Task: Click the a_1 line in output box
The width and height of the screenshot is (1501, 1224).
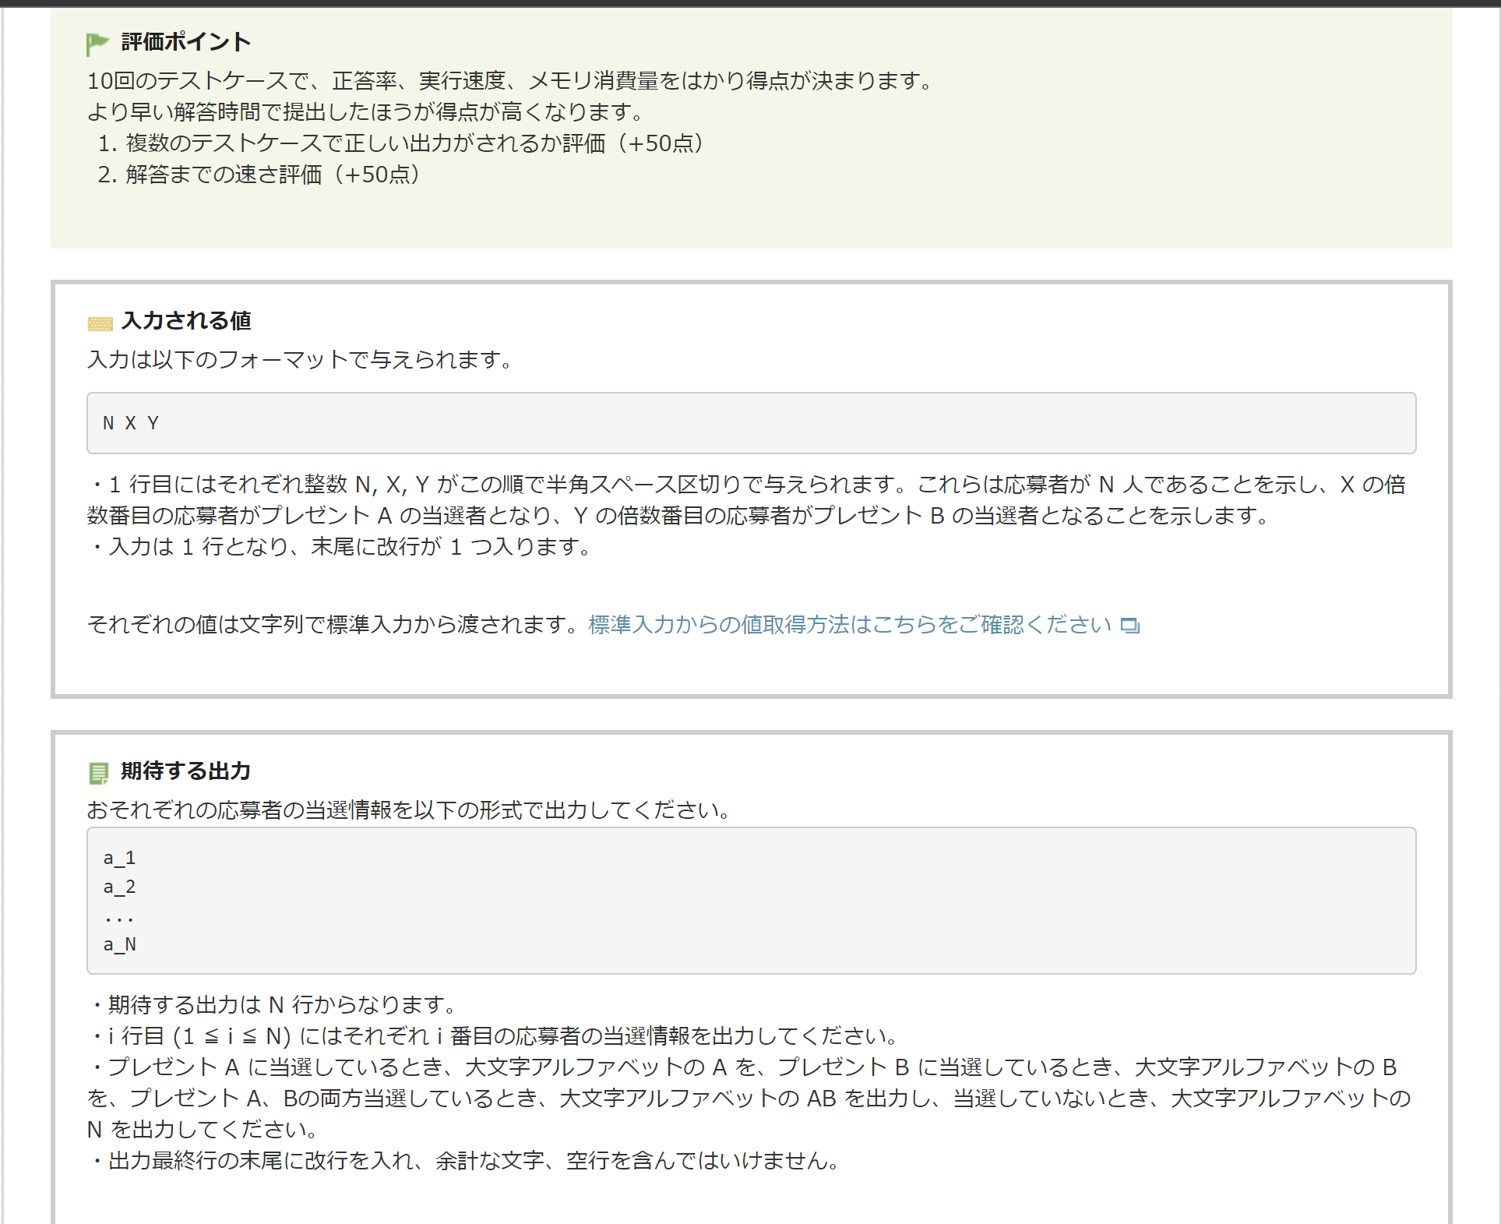Action: click(x=120, y=858)
